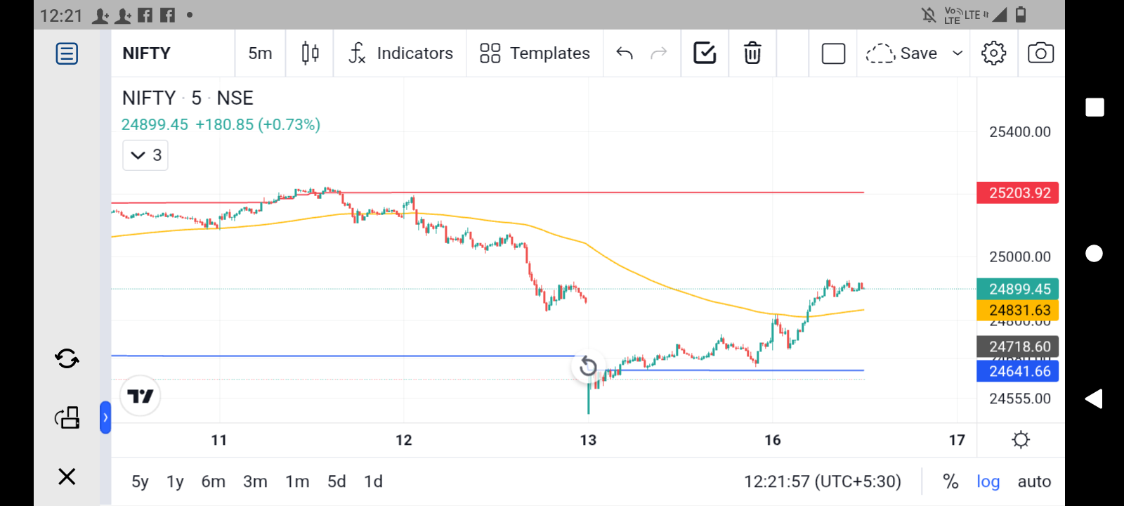Click the green 24899.45 price label
The image size is (1124, 506).
click(x=1017, y=289)
